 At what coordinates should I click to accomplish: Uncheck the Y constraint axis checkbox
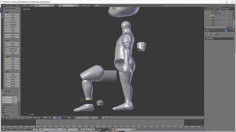[3, 110]
